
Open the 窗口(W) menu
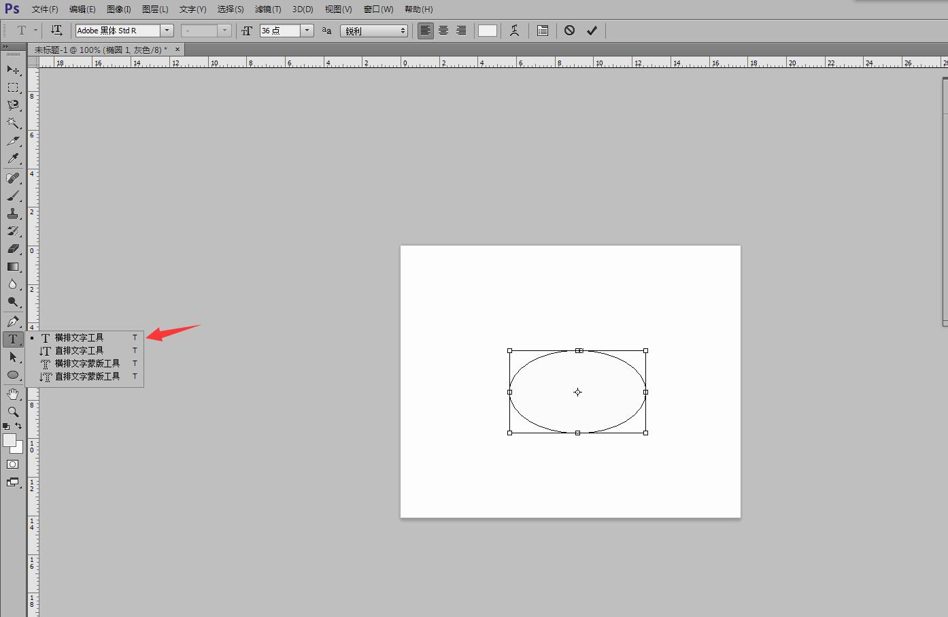[378, 10]
